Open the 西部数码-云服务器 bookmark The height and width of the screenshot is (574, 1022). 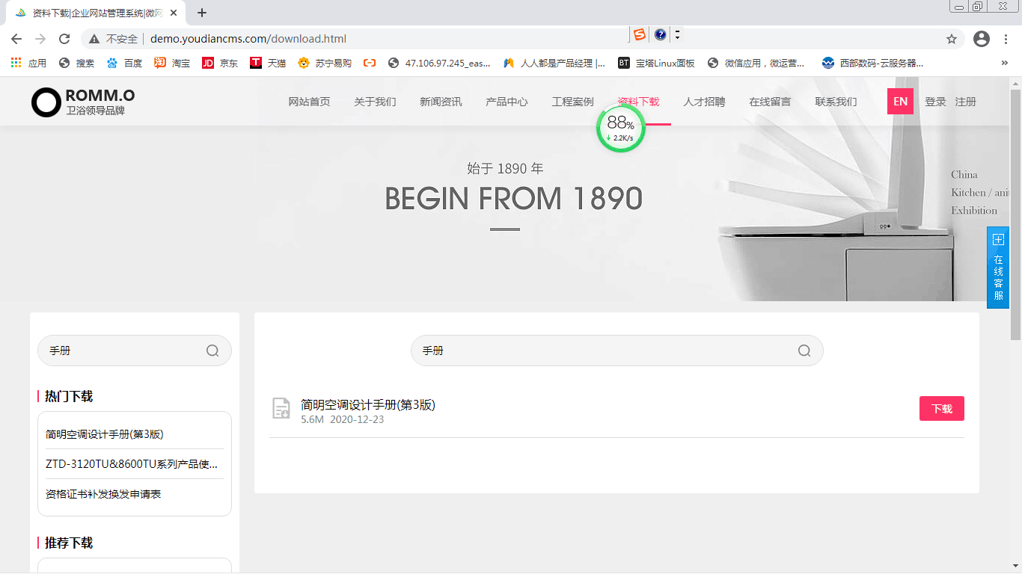[x=872, y=64]
